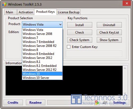Pick Windows 8.1 Embedded option
The image size is (133, 109).
click(x=42, y=66)
